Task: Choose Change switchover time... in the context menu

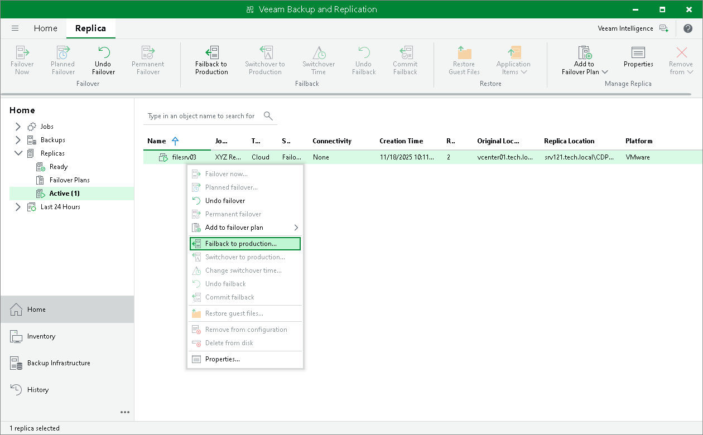Action: pyautogui.click(x=245, y=270)
